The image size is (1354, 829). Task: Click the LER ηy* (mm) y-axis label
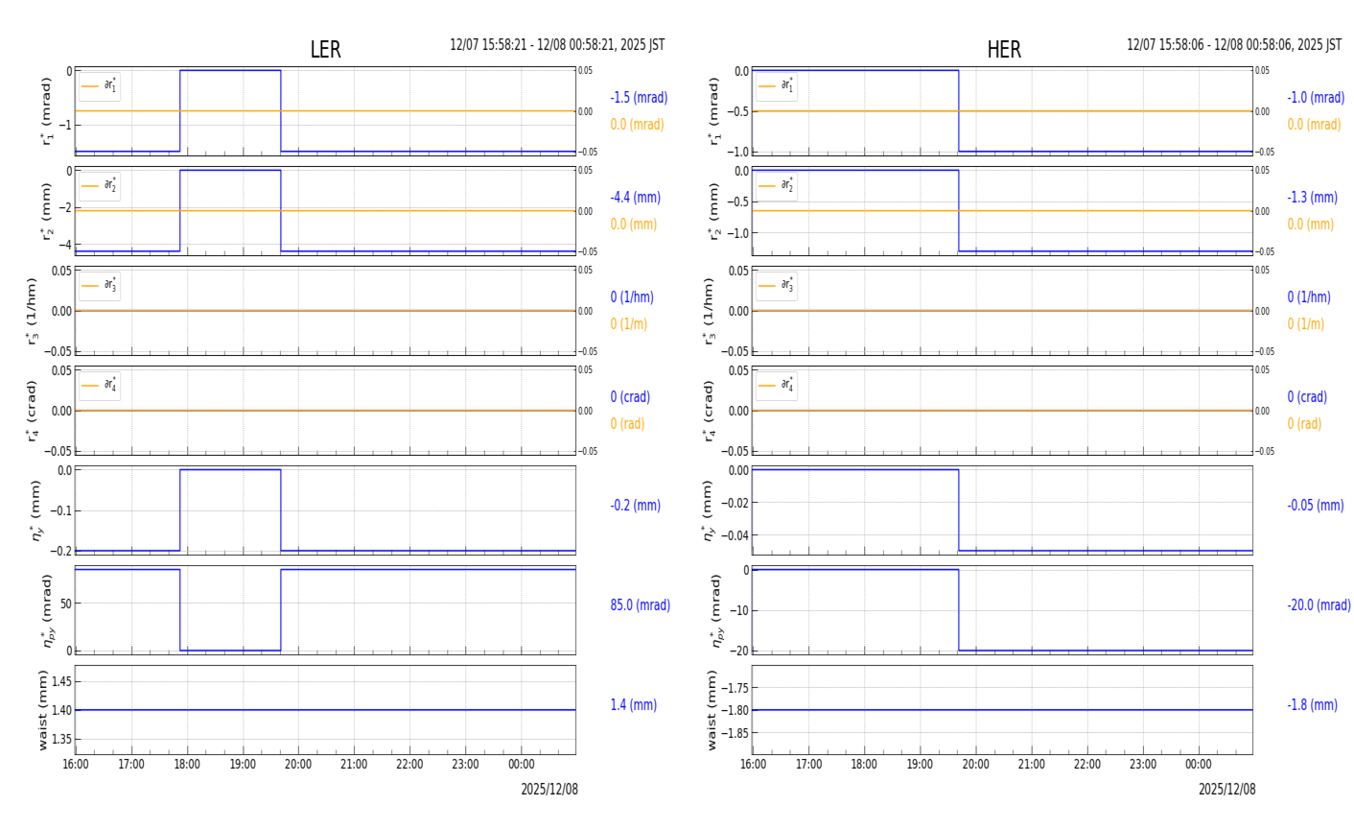(36, 510)
